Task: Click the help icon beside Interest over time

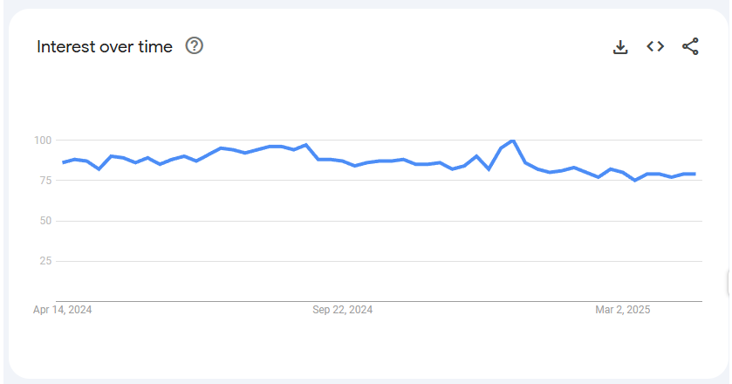Action: click(x=195, y=46)
